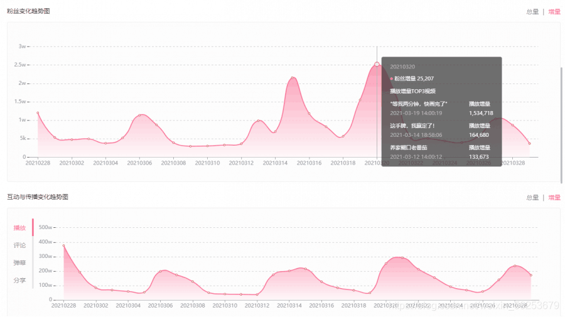Click the 互动与传播变化趋势图 chart title
Screen dimensions: 565x317
pyautogui.click(x=38, y=197)
